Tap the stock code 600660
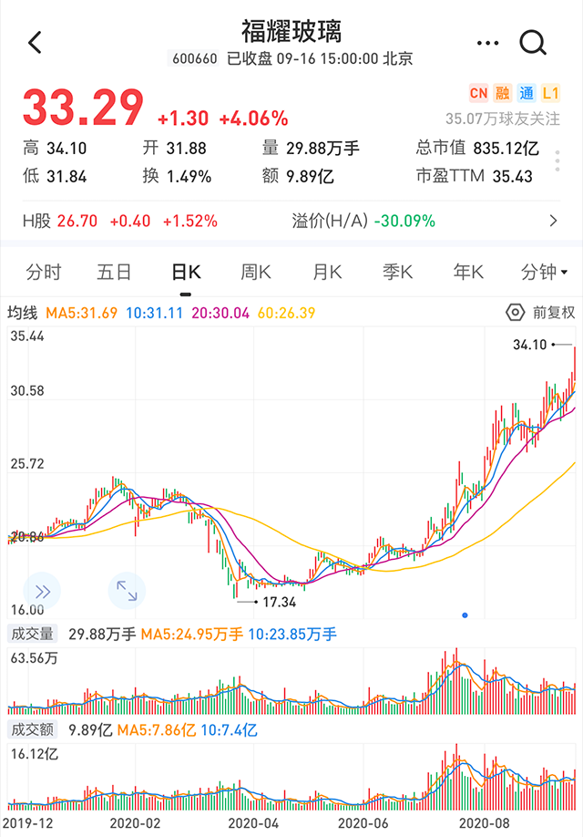This screenshot has height=837, width=583. click(195, 58)
